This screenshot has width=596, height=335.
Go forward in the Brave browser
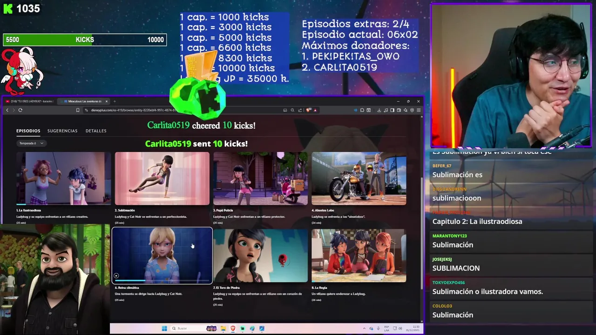[x=14, y=110]
